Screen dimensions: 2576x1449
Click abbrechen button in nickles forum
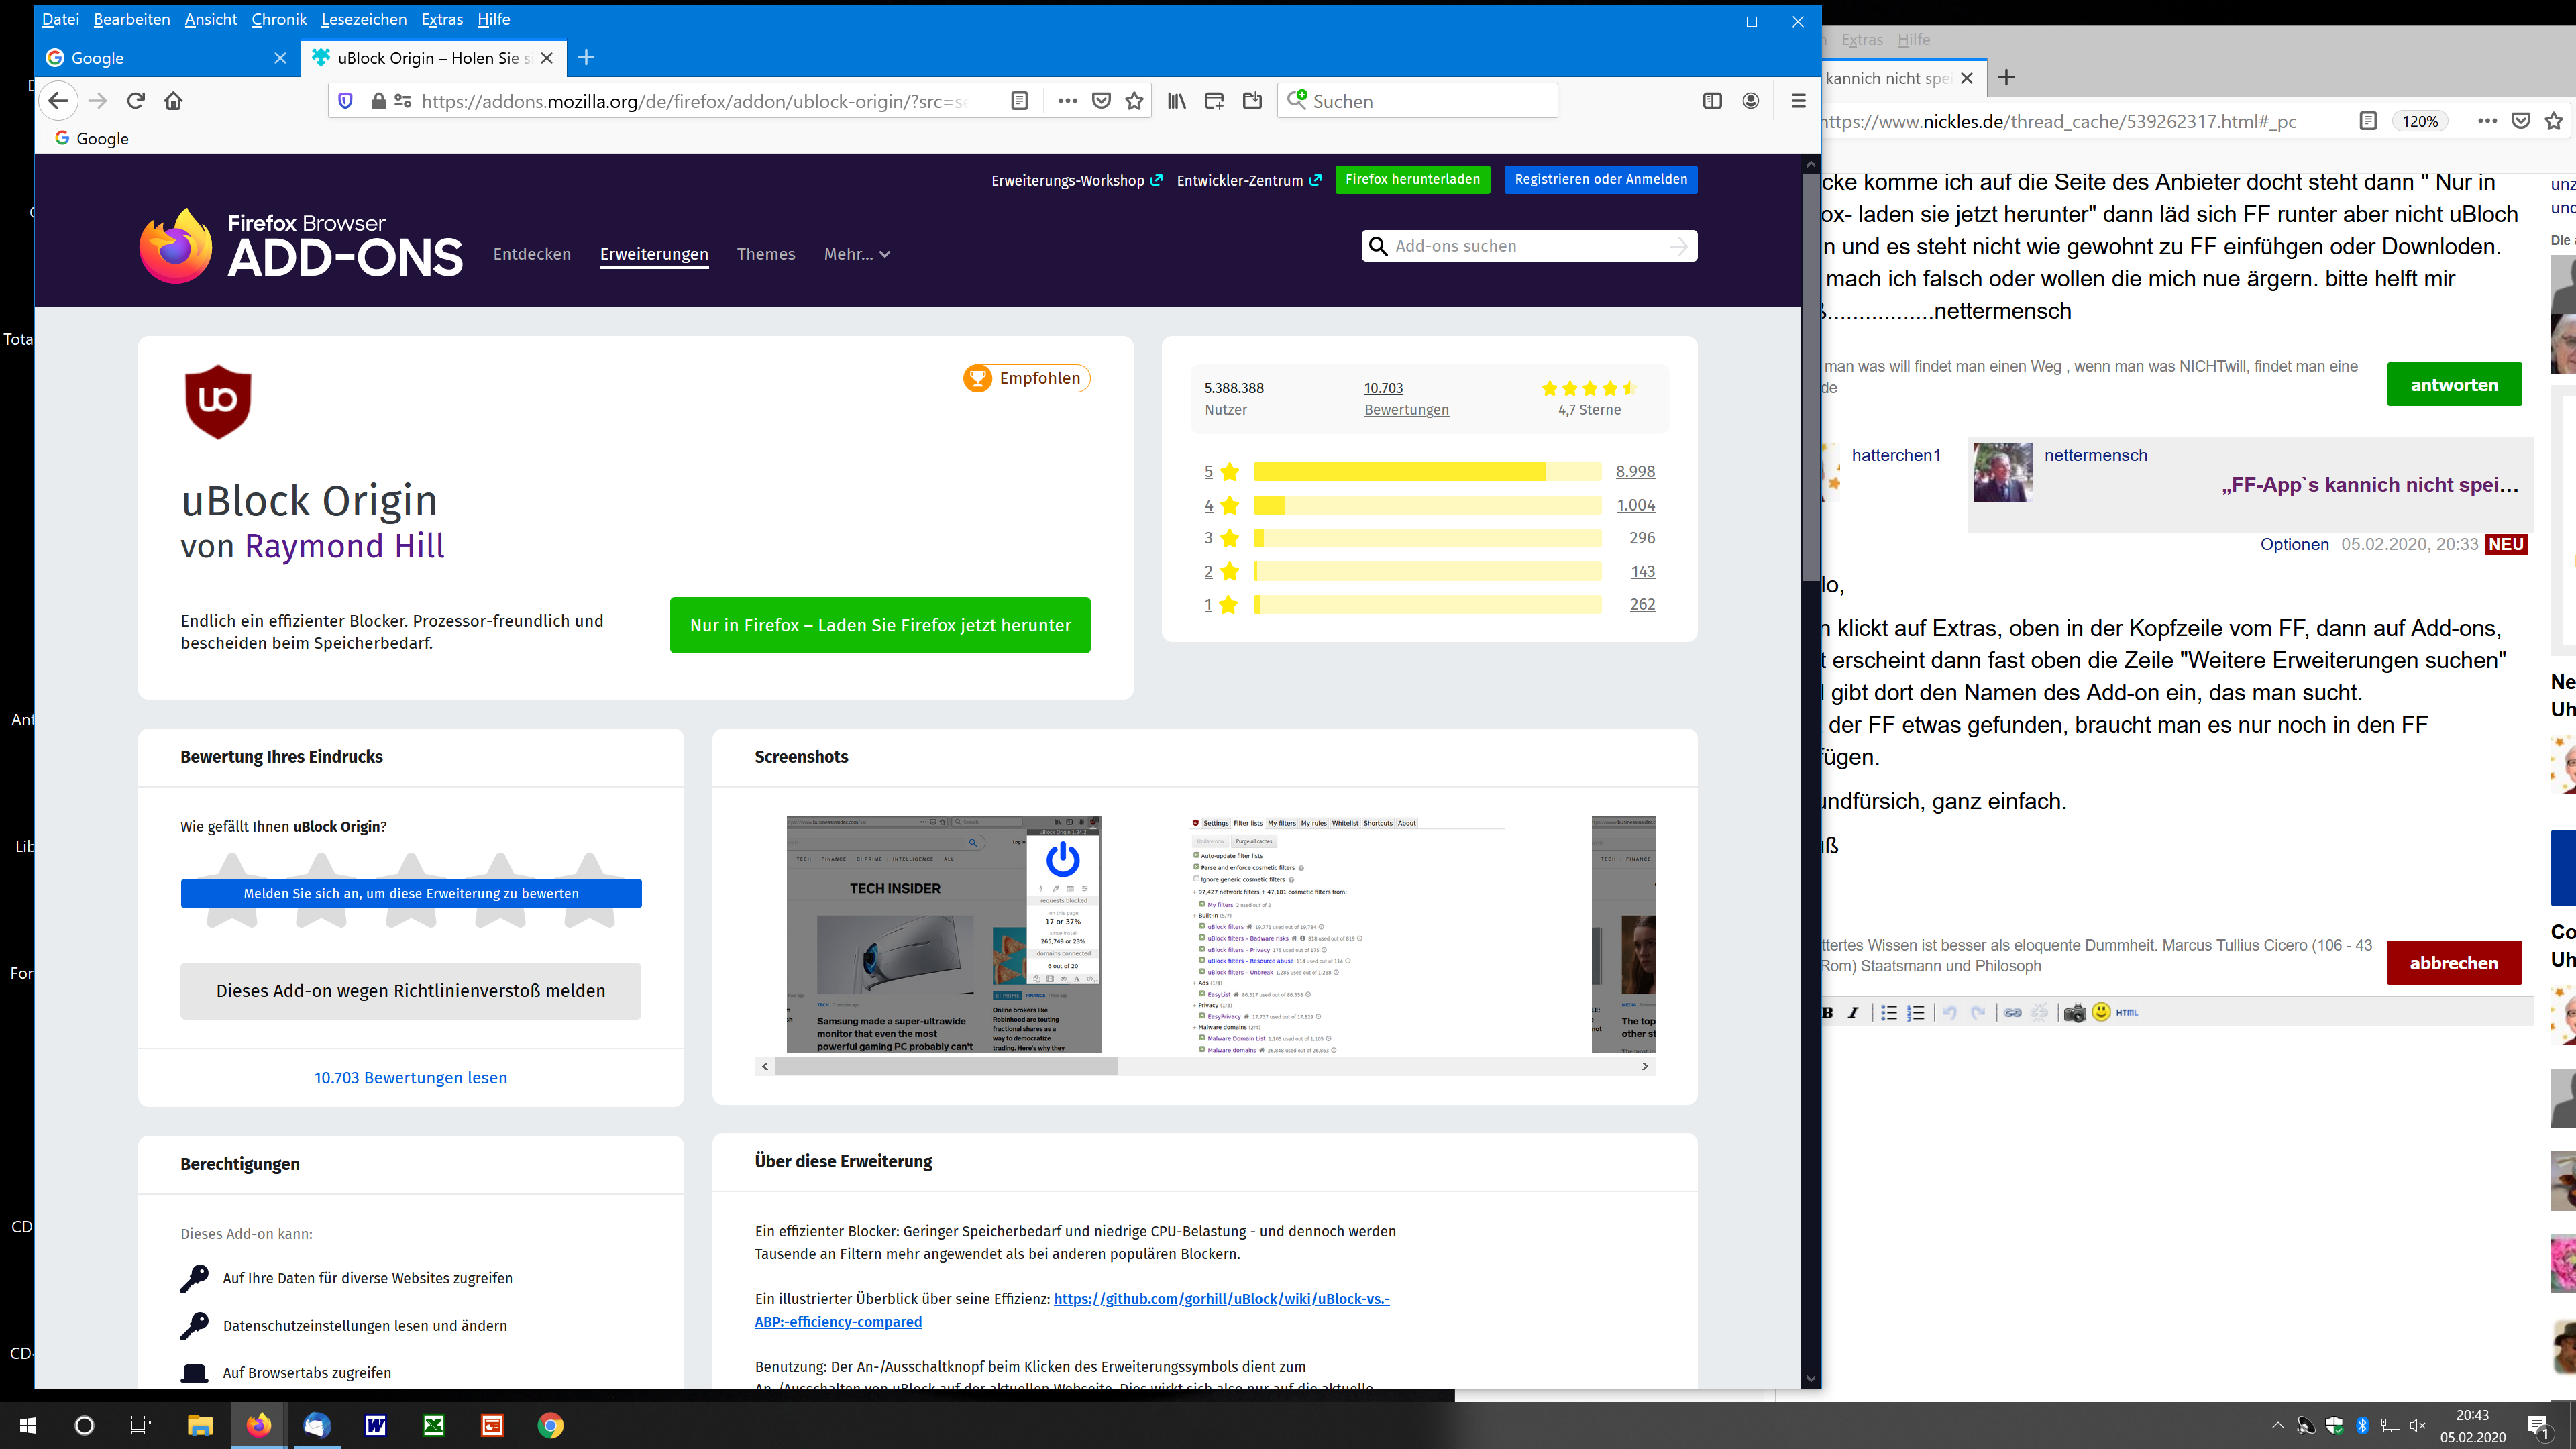point(2454,963)
